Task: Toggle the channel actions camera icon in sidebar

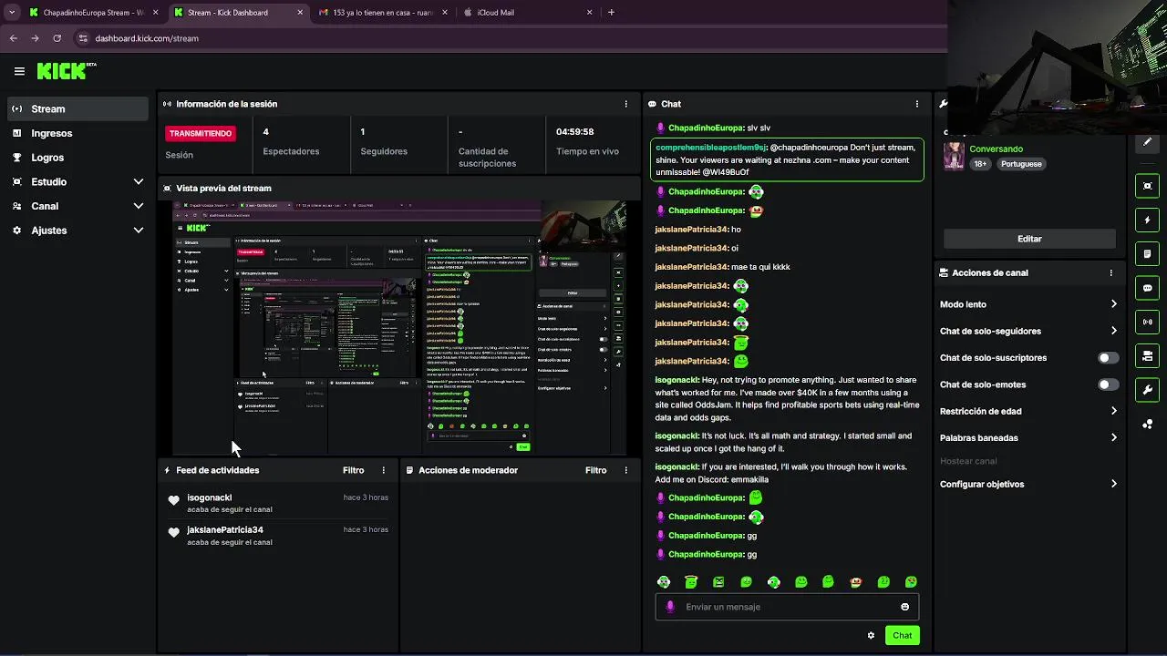Action: pos(1147,355)
